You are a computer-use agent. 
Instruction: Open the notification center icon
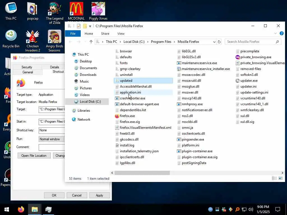click(278, 209)
